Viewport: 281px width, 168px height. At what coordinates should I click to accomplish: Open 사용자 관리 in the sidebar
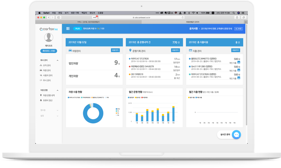46,76
